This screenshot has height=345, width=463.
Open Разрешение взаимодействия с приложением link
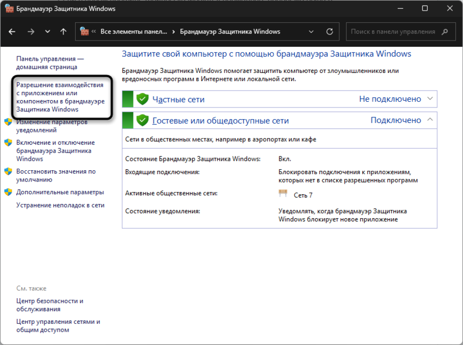point(60,97)
